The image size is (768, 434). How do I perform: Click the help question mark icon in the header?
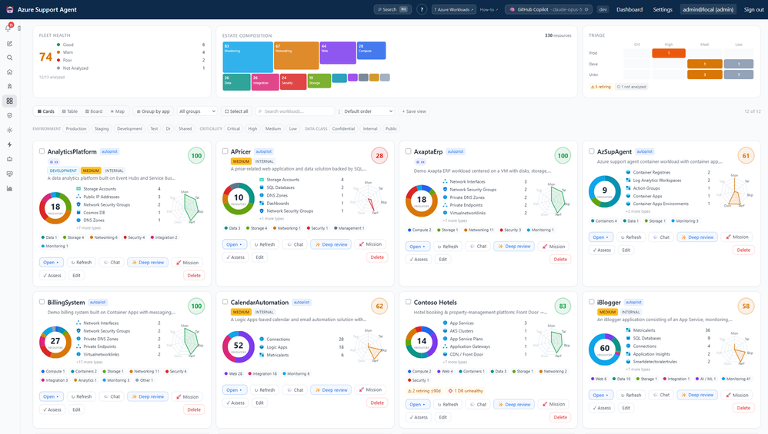[422, 9]
